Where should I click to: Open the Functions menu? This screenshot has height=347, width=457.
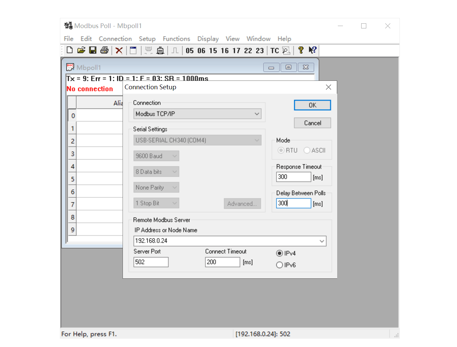[176, 39]
